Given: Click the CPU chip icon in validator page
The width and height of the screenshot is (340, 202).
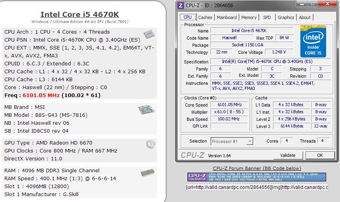Looking at the screenshot, I should coord(149,34).
